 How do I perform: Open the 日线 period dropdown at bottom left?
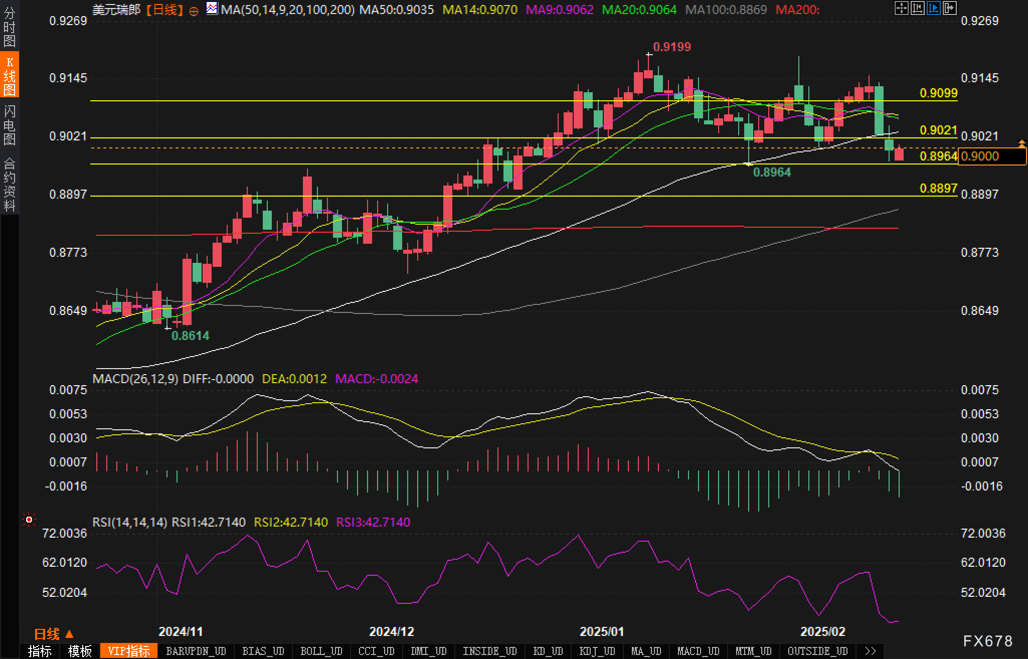(x=54, y=634)
